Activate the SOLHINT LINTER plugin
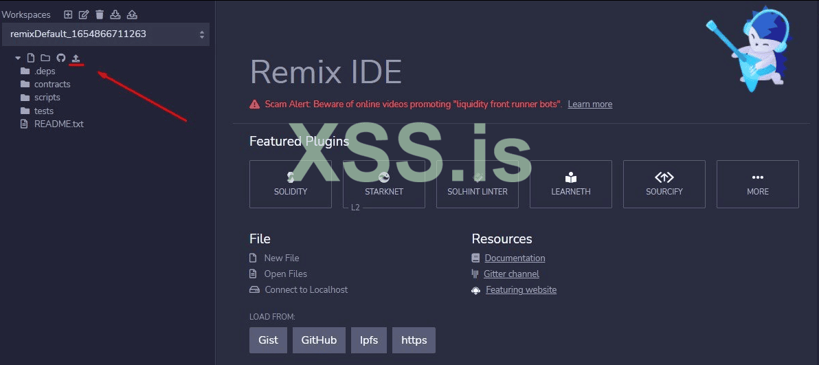This screenshot has height=365, width=819. tap(478, 184)
